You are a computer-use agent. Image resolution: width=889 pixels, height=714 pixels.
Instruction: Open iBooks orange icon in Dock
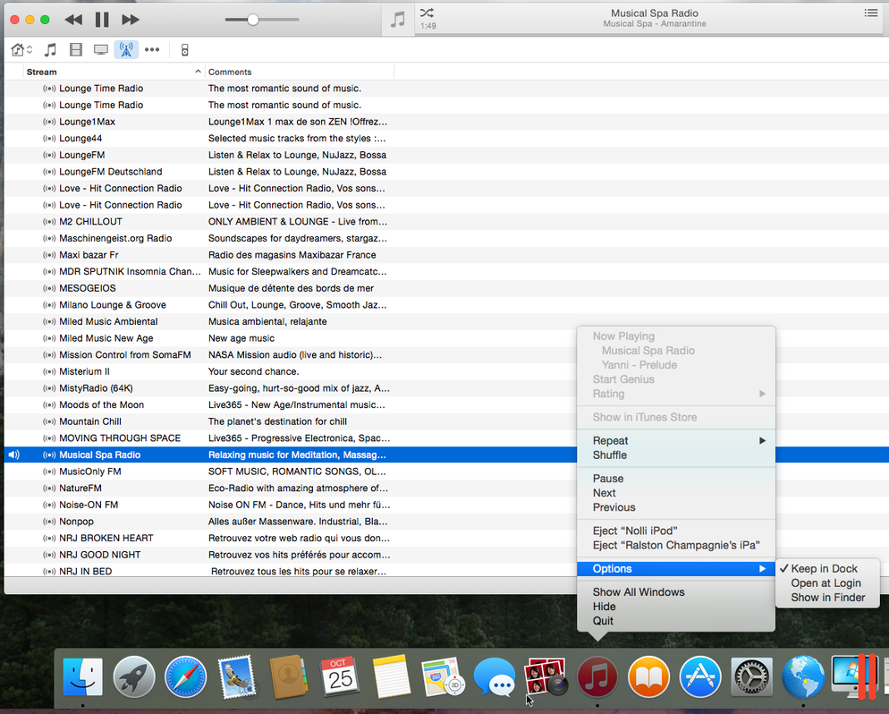click(x=648, y=676)
